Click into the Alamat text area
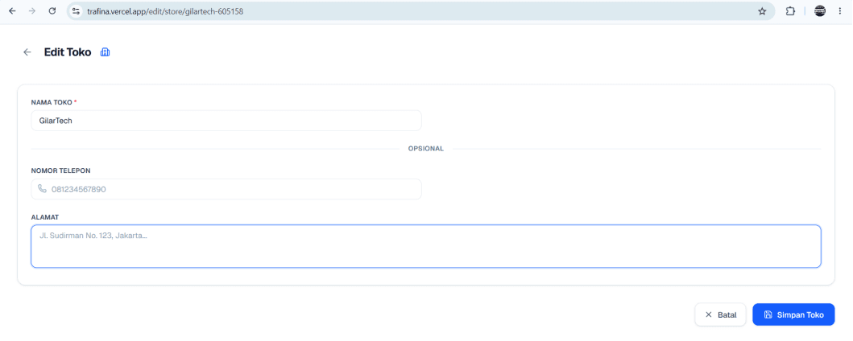 (x=426, y=246)
